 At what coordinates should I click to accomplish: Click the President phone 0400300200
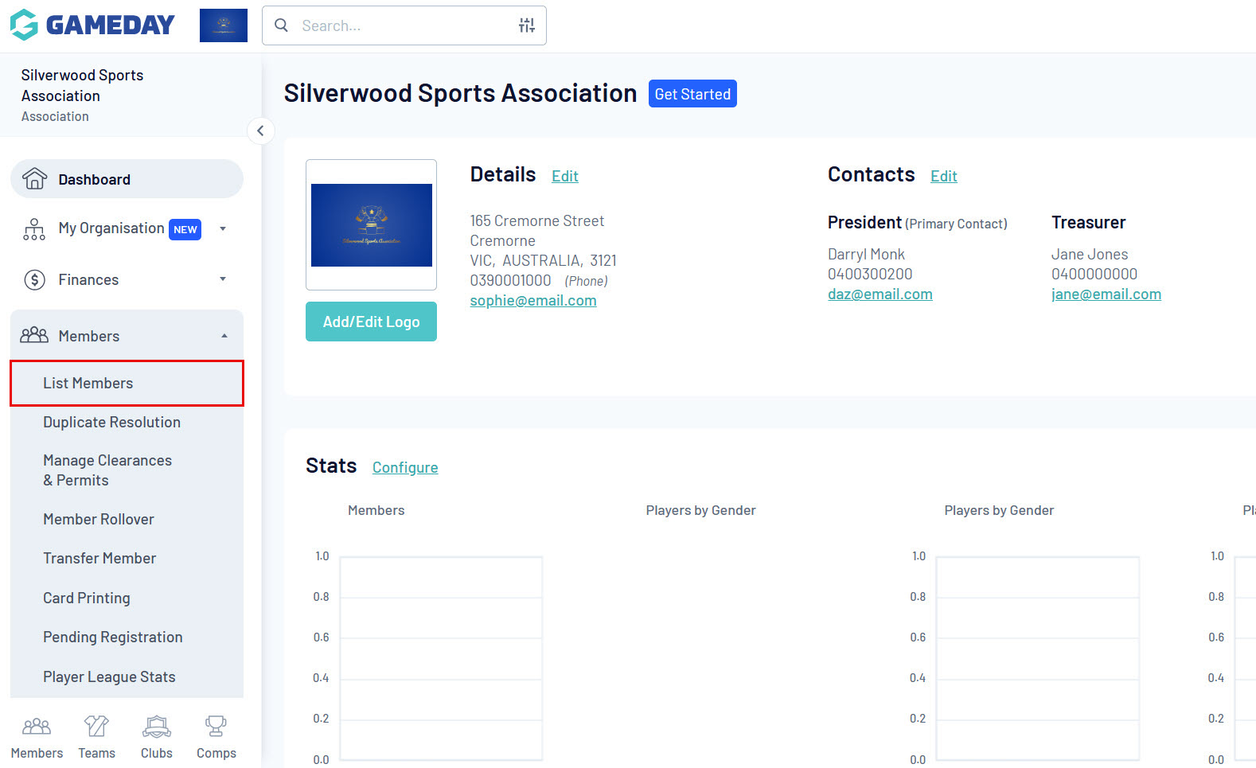870,274
